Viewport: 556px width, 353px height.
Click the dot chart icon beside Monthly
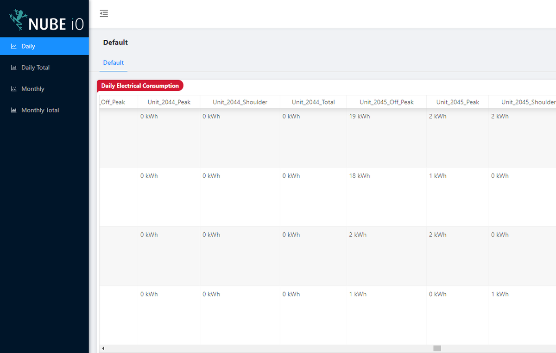click(14, 89)
